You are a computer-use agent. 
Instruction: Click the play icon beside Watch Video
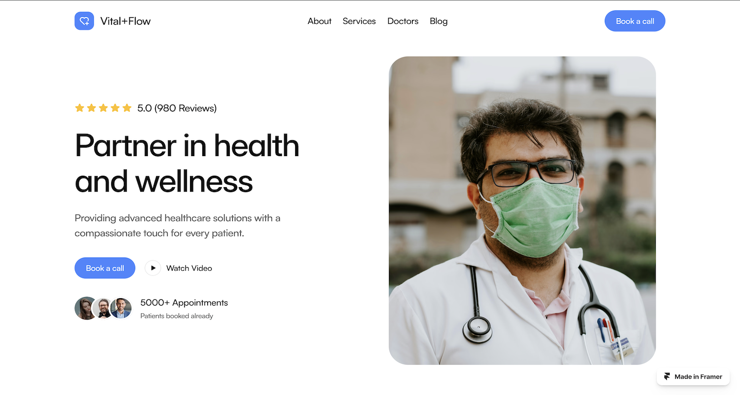click(x=153, y=268)
